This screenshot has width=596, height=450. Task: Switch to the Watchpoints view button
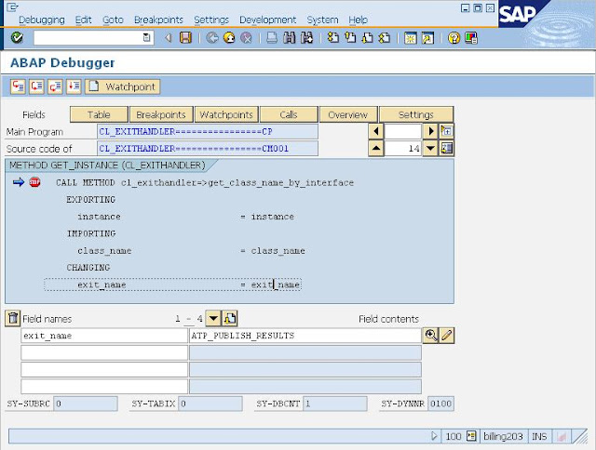tap(226, 114)
